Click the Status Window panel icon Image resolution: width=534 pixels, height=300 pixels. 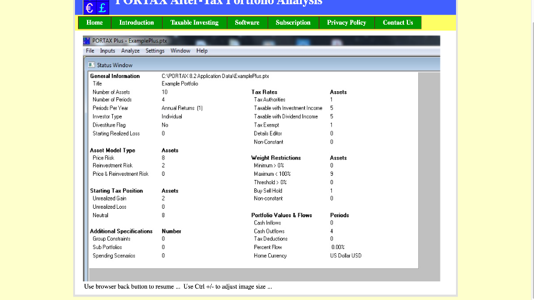coord(91,65)
